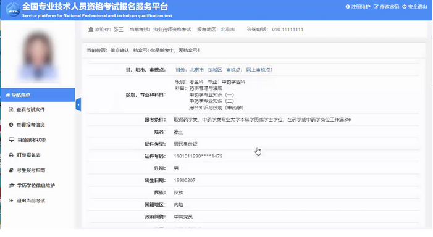Click the 东城区 district link

point(215,70)
